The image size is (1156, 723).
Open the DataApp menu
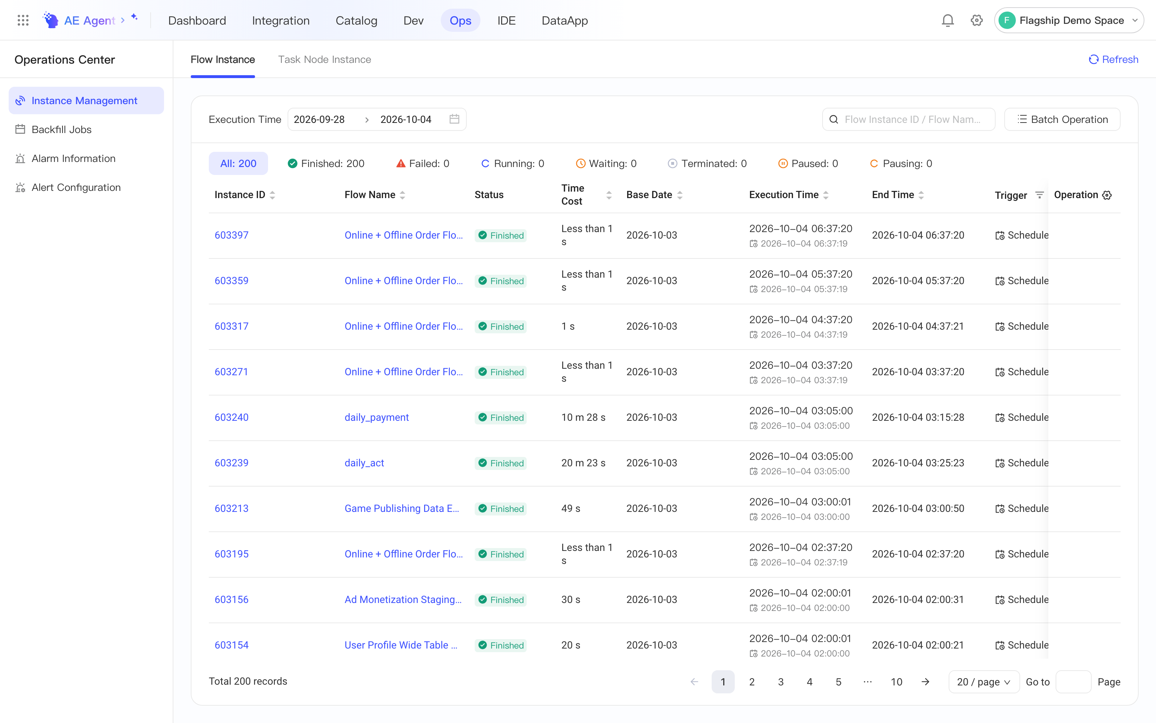[565, 21]
